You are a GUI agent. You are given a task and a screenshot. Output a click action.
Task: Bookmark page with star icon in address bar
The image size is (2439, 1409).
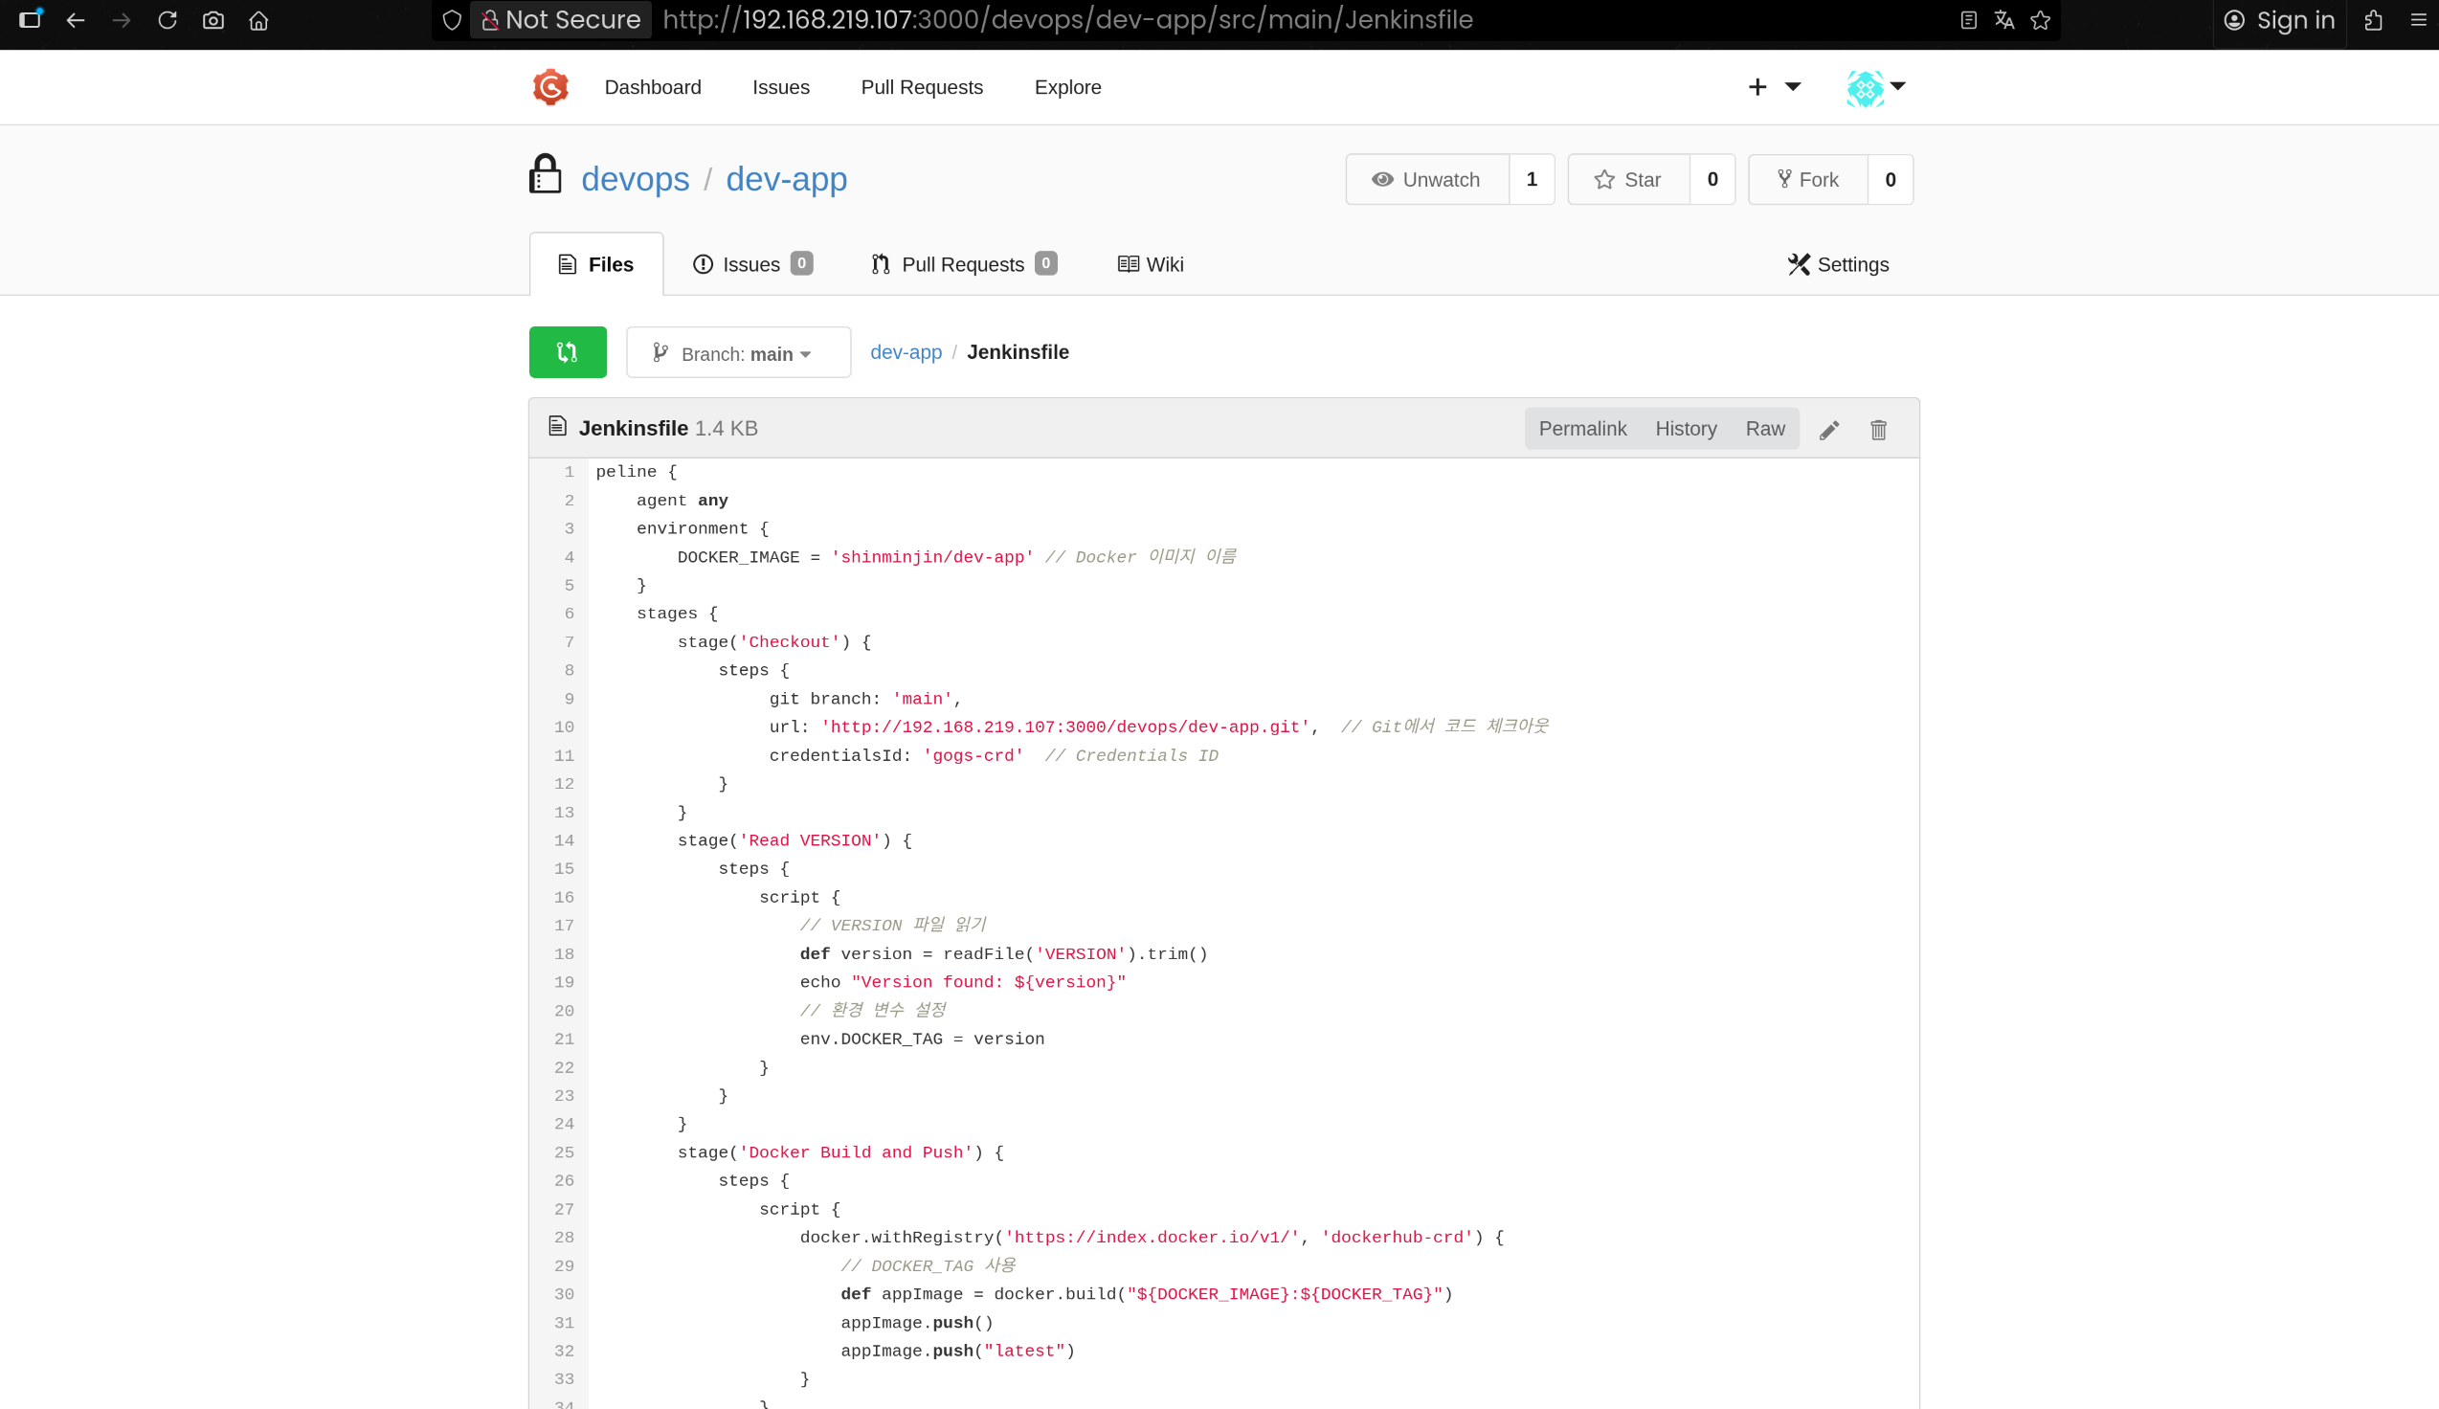2041,20
